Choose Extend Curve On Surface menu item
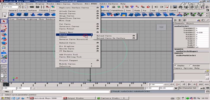Screen dimensions: 210x100 click(111, 38)
